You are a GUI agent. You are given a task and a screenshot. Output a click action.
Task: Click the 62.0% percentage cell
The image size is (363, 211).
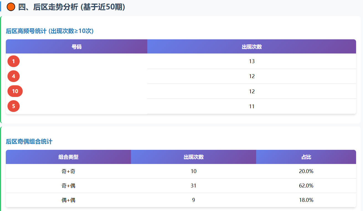pos(306,186)
